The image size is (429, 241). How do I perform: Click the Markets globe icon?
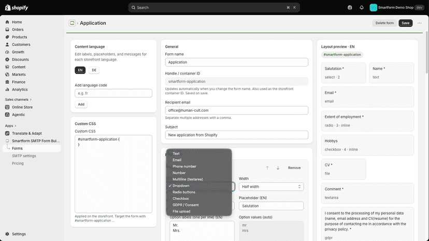pyautogui.click(x=7, y=74)
